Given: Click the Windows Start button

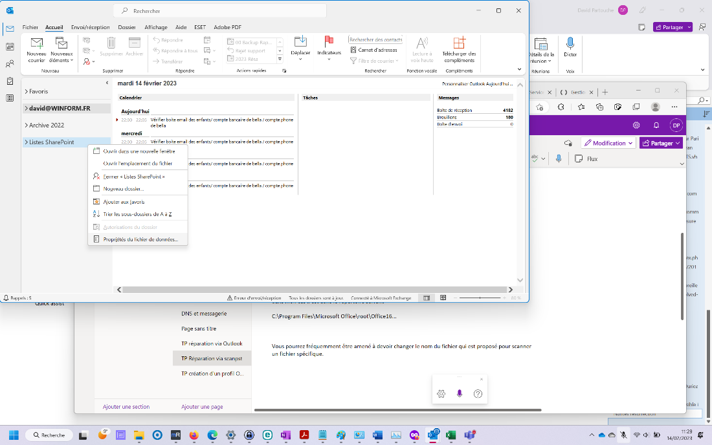Looking at the screenshot, I should (x=14, y=435).
